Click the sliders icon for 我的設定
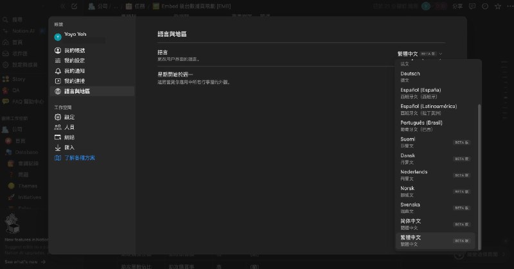This screenshot has height=269, width=514. 58,60
